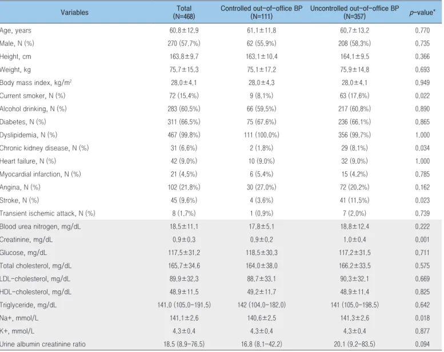Click the BMI p-value '0.949'

pos(422,83)
